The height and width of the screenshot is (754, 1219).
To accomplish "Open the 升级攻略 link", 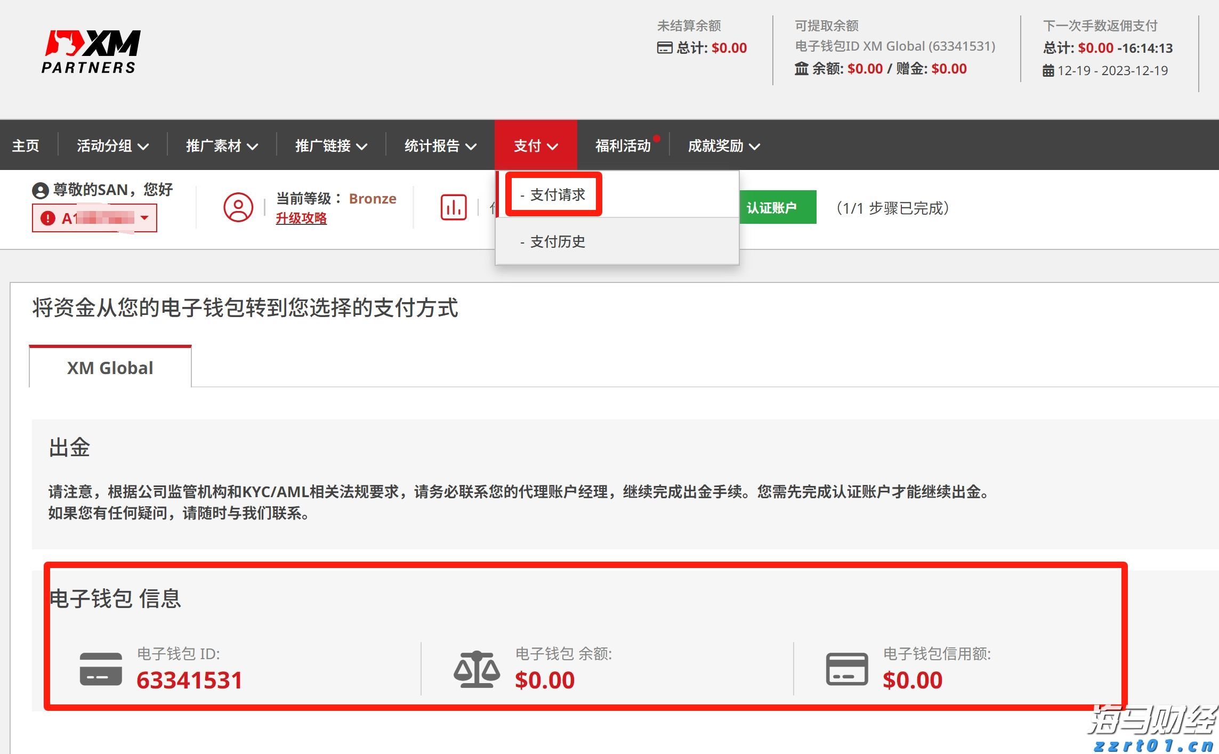I will pos(302,218).
